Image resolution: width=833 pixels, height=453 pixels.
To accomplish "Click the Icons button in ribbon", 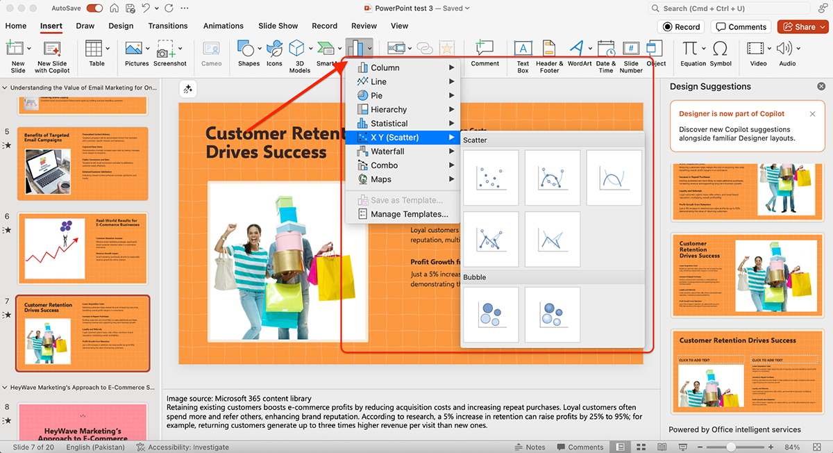I will (x=274, y=51).
